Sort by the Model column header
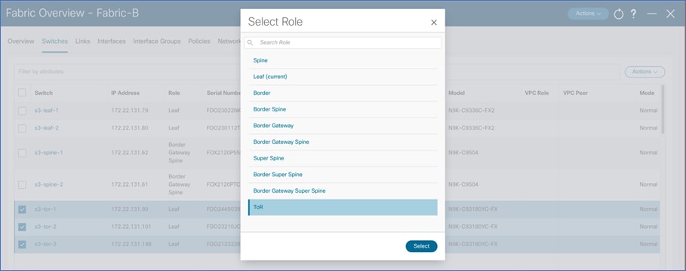Image resolution: width=686 pixels, height=271 pixels. point(457,93)
